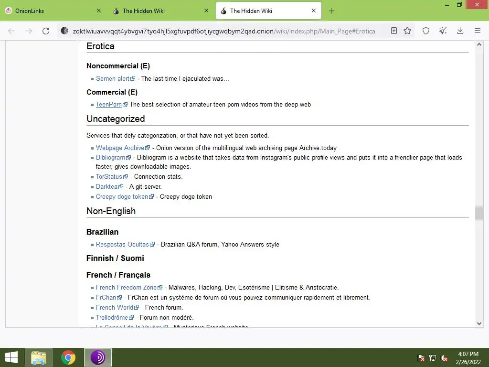This screenshot has height=367, width=489.
Task: Open the Trollodrôme link
Action: 112,317
